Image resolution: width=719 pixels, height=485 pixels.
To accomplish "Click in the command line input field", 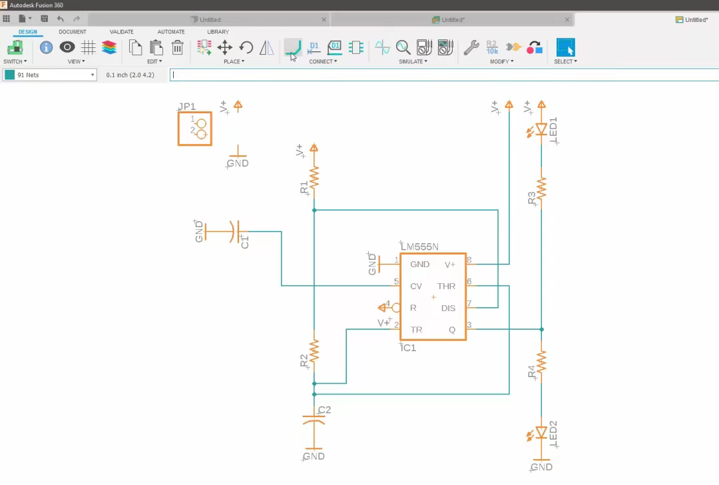I will (x=439, y=75).
